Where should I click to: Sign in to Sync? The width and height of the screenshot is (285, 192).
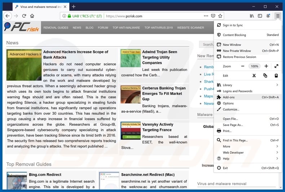click(x=248, y=25)
